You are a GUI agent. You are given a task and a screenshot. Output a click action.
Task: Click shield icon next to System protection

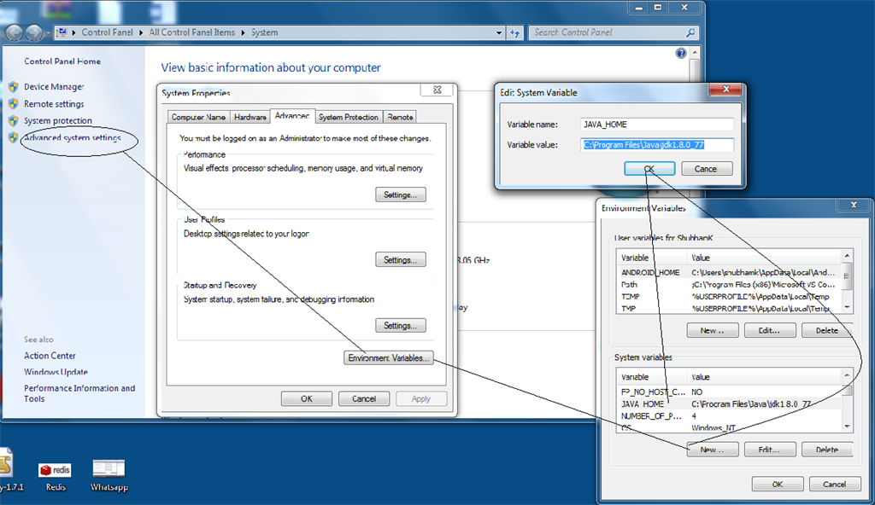(14, 120)
